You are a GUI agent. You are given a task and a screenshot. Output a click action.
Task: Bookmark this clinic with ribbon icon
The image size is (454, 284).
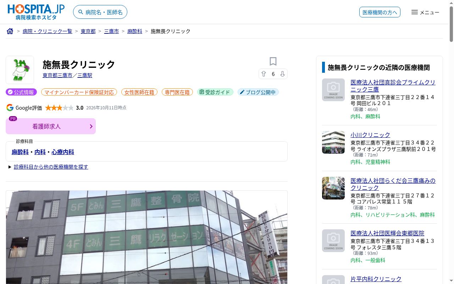[x=273, y=61]
